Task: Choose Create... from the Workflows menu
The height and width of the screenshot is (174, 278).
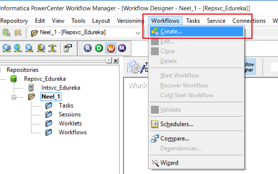Action: pyautogui.click(x=196, y=31)
